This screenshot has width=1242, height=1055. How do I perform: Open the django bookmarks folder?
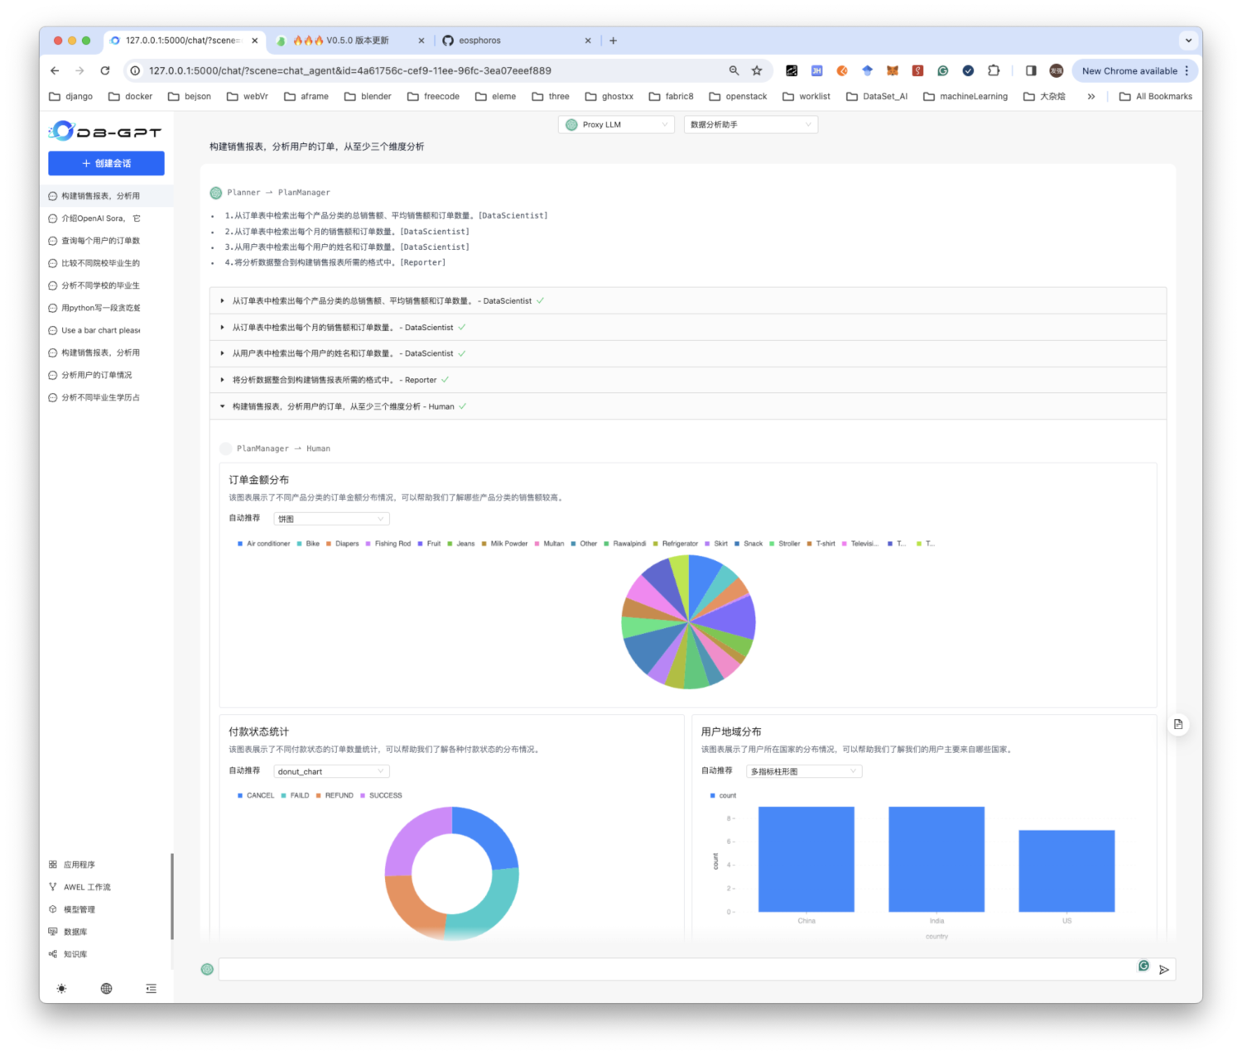coord(71,96)
